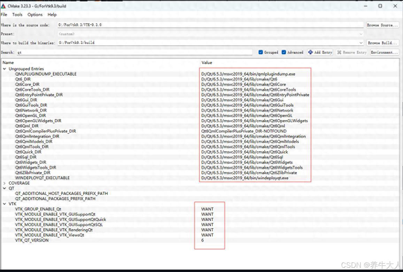403x272 pixels.
Task: Select QT_ADDITIONAL_PACKAGES_PREFIX_PATH entry
Action: pyautogui.click(x=55, y=199)
